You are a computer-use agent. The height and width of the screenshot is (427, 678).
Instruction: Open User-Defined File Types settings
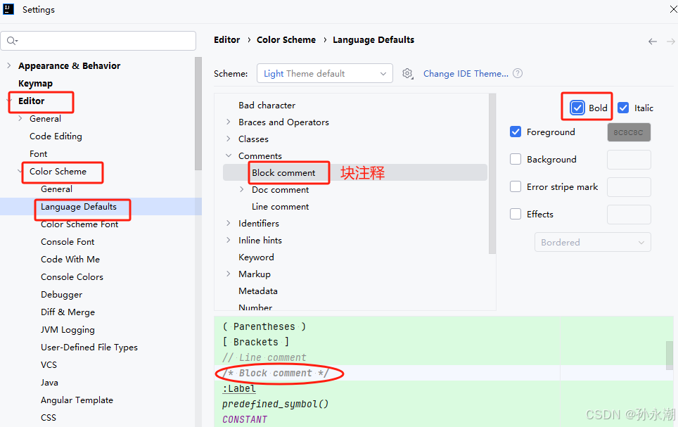coord(89,348)
